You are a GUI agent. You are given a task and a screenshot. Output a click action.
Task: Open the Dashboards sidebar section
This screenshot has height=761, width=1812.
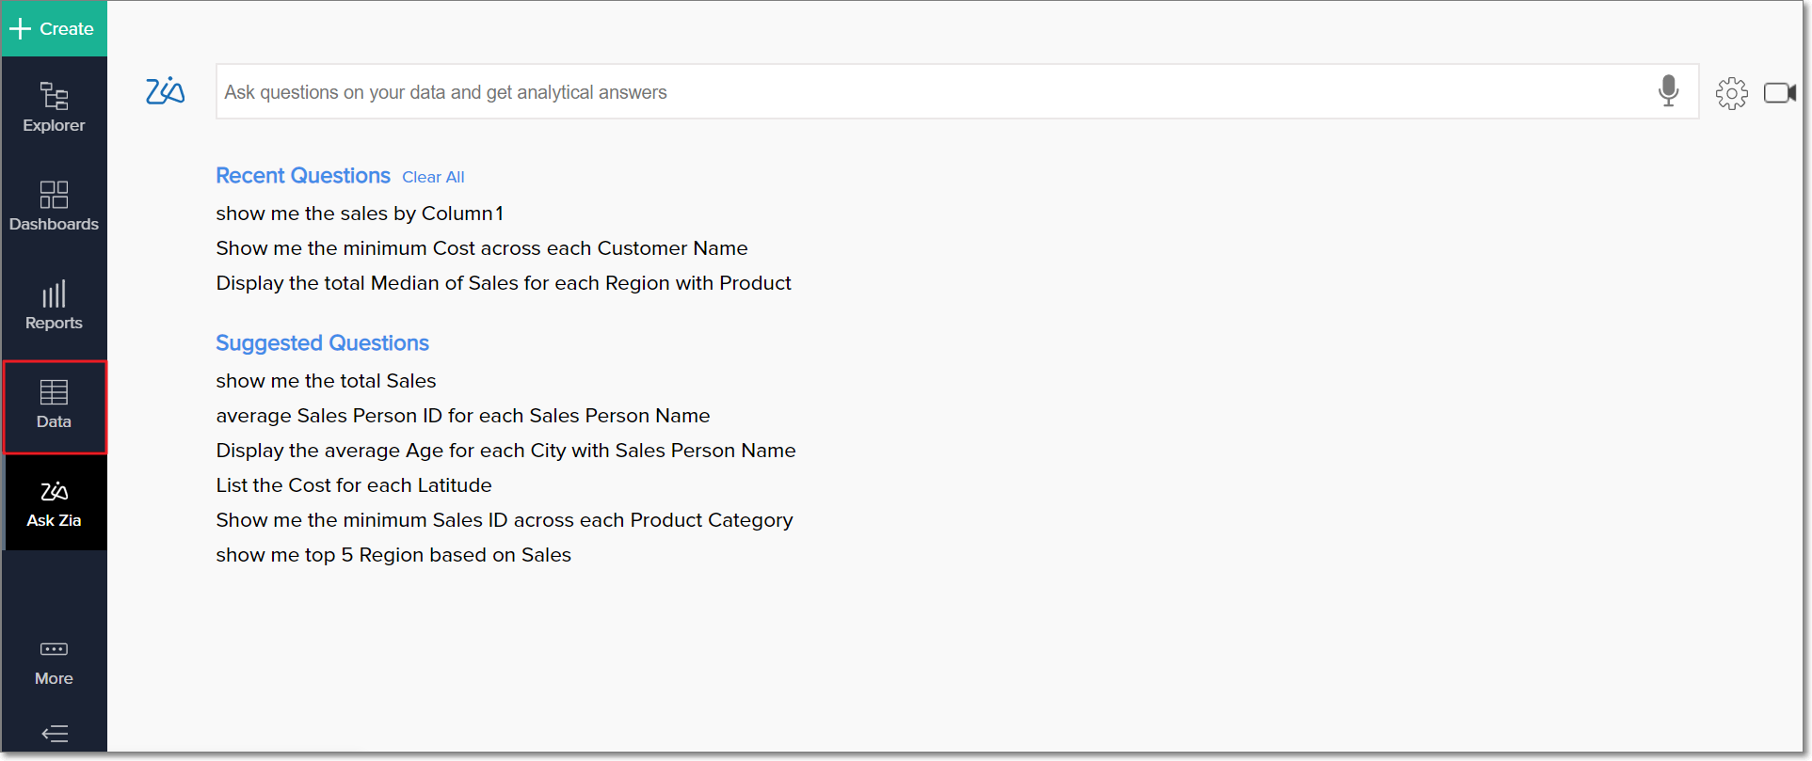pos(54,205)
